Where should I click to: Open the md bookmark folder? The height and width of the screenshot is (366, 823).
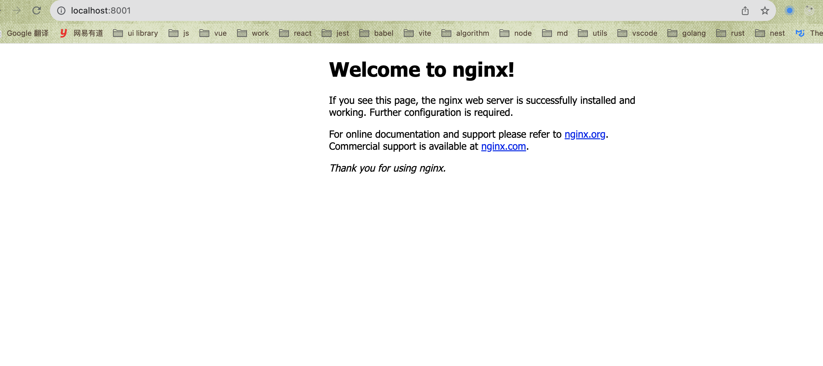[x=555, y=33]
